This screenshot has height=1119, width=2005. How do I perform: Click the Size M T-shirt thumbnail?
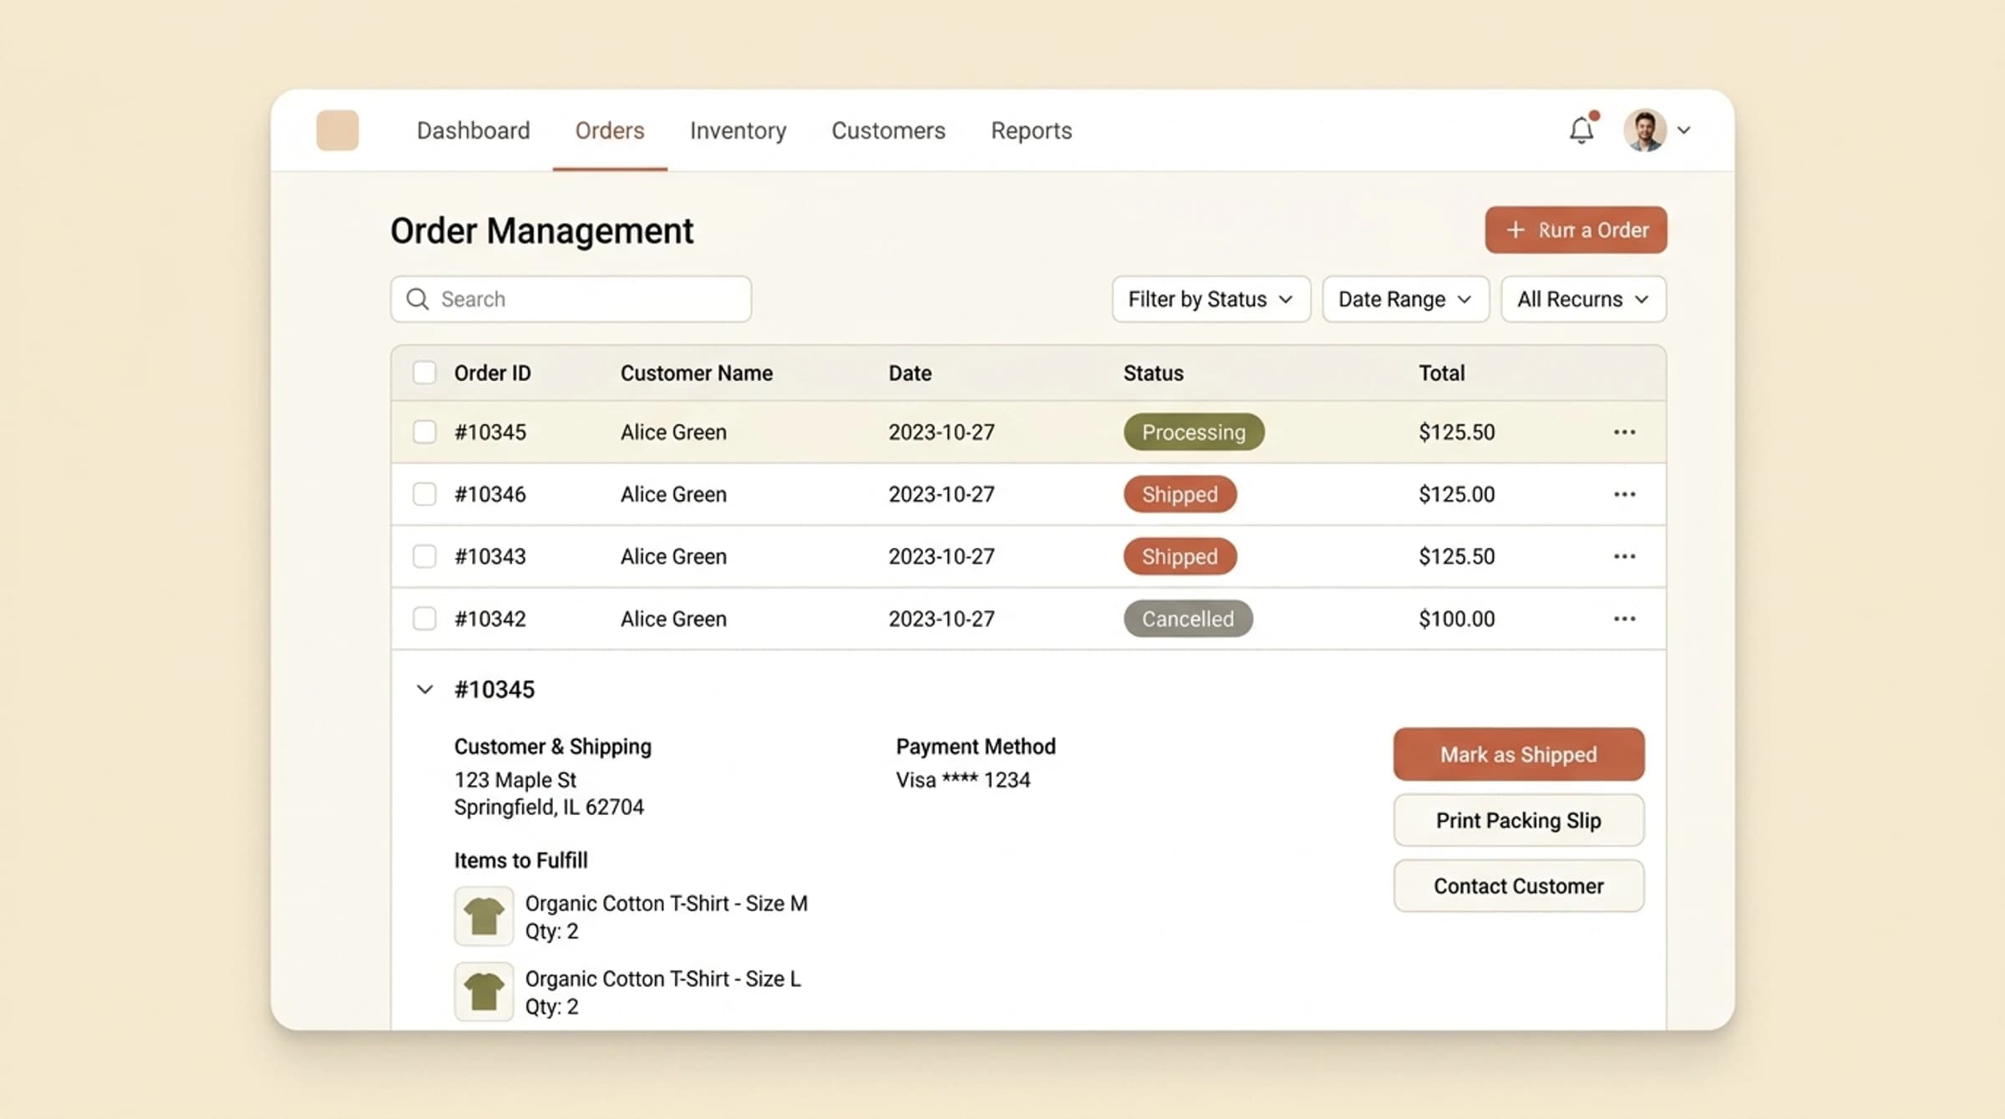(x=484, y=916)
